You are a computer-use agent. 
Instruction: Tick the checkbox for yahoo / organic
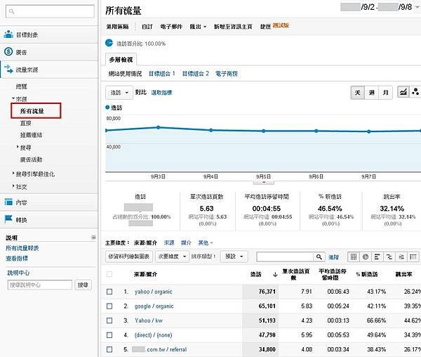point(109,292)
